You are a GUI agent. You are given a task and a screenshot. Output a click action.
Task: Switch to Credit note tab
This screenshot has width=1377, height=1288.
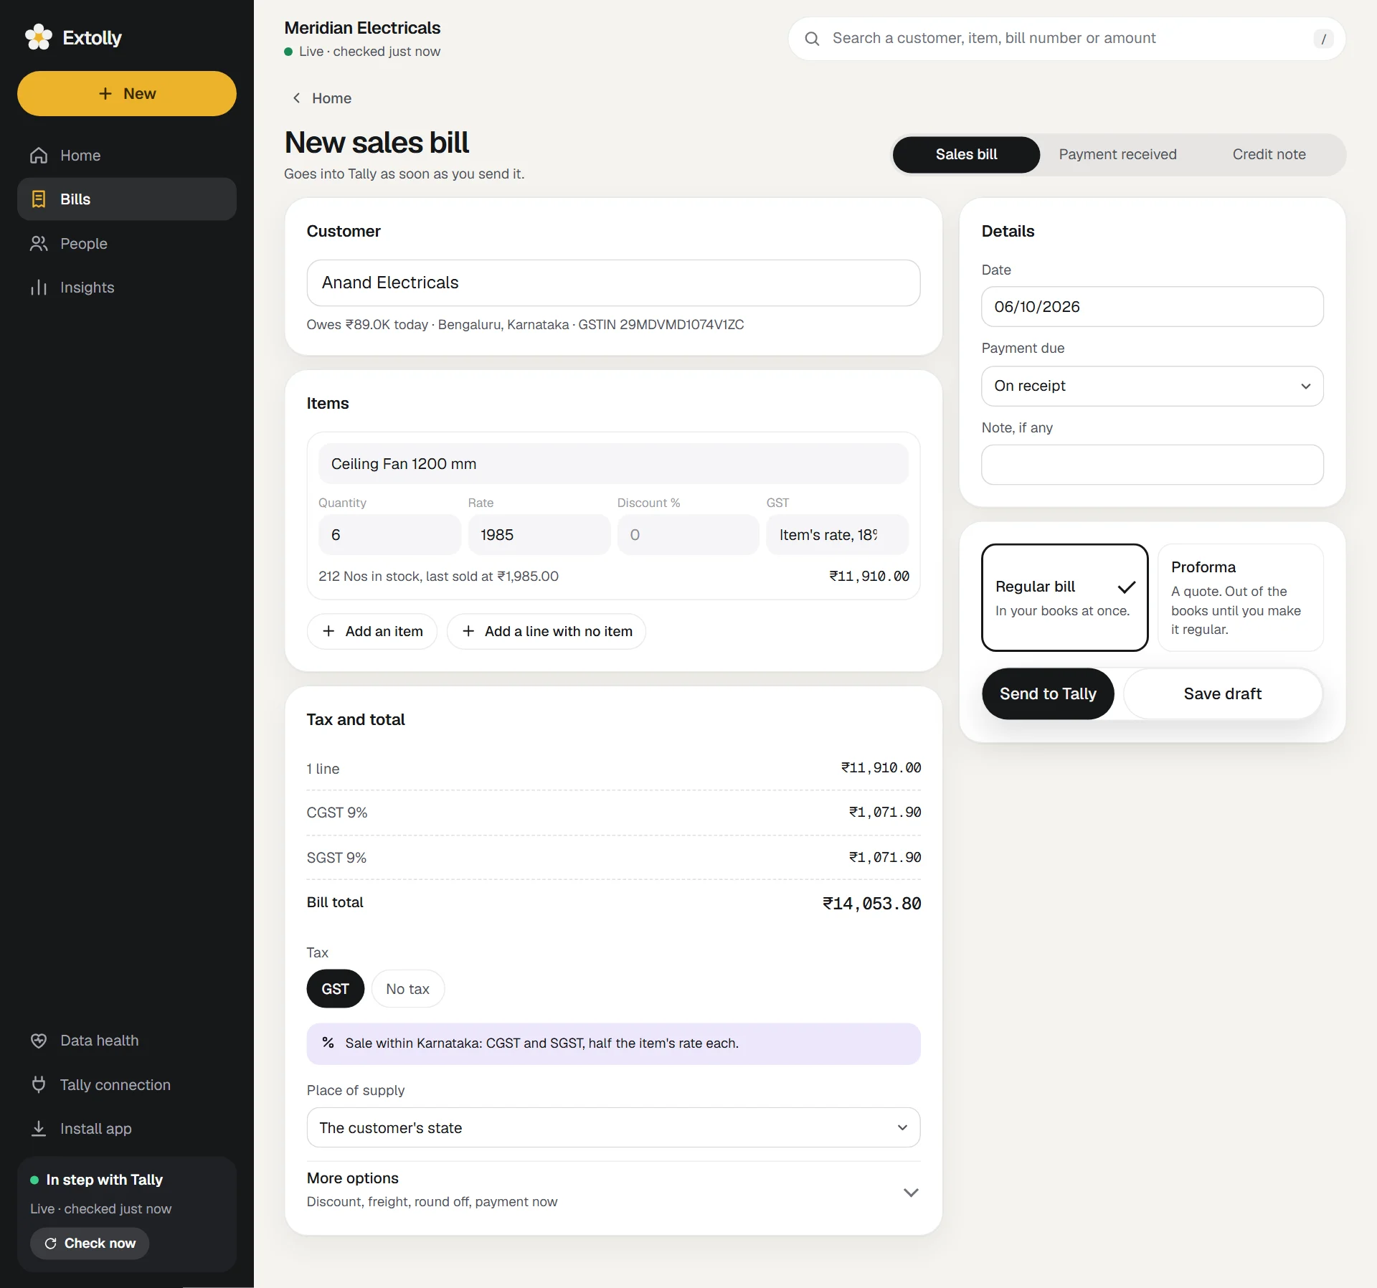click(x=1269, y=154)
